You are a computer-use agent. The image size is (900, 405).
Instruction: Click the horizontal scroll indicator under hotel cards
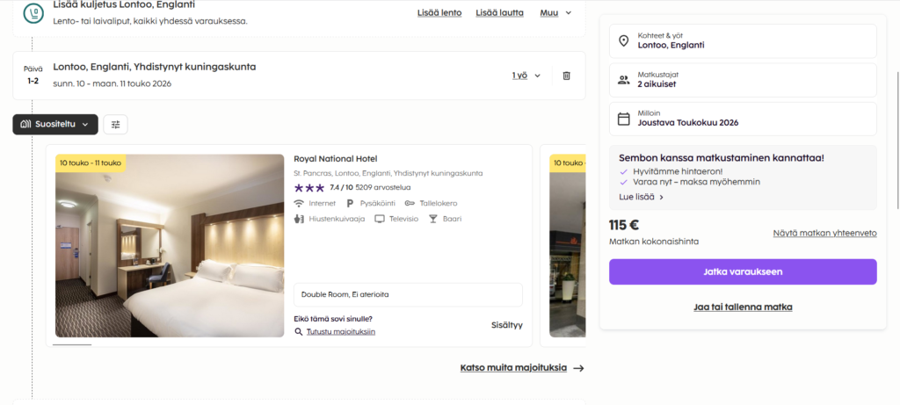[x=72, y=344]
